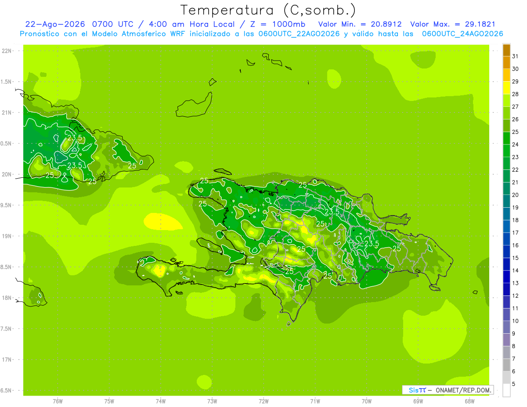
Task: Click the legend scale value '8'
Action: coord(514,346)
